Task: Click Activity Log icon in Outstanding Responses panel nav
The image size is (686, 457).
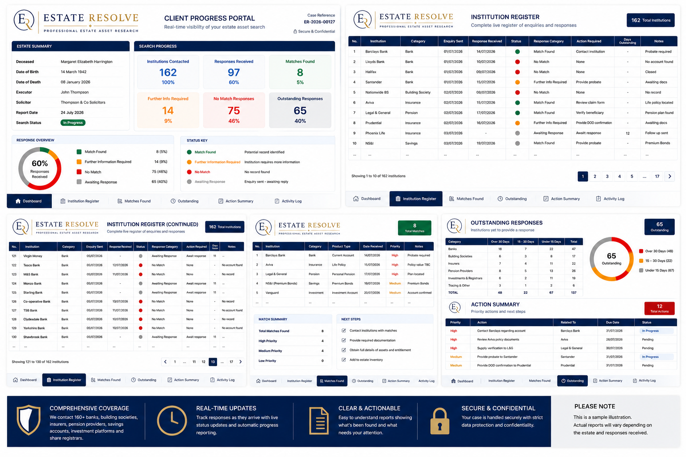Action: pos(635,381)
